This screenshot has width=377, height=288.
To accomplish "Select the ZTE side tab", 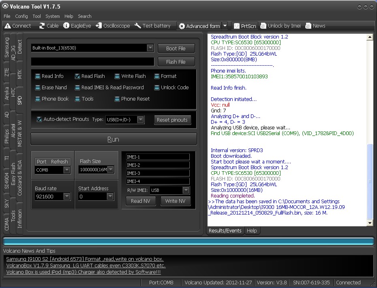I will tap(6, 72).
